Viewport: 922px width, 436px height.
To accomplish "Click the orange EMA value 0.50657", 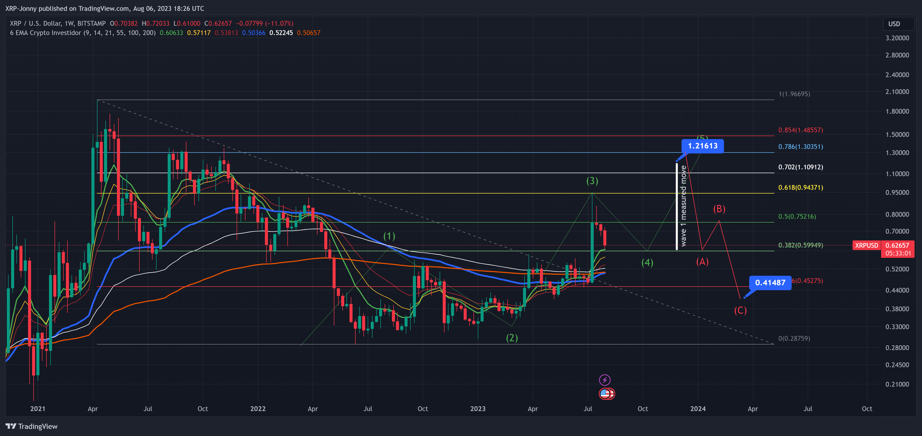I will click(x=309, y=33).
